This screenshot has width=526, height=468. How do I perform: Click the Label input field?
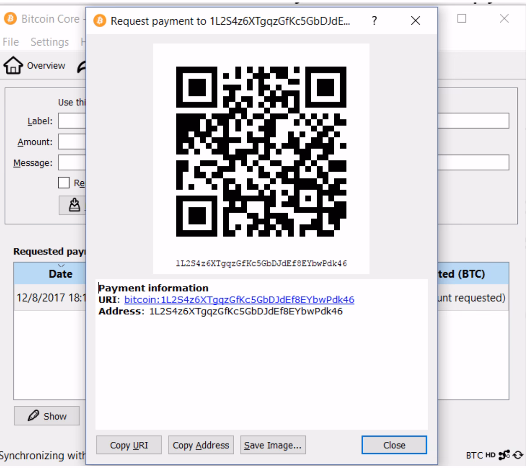[72, 121]
